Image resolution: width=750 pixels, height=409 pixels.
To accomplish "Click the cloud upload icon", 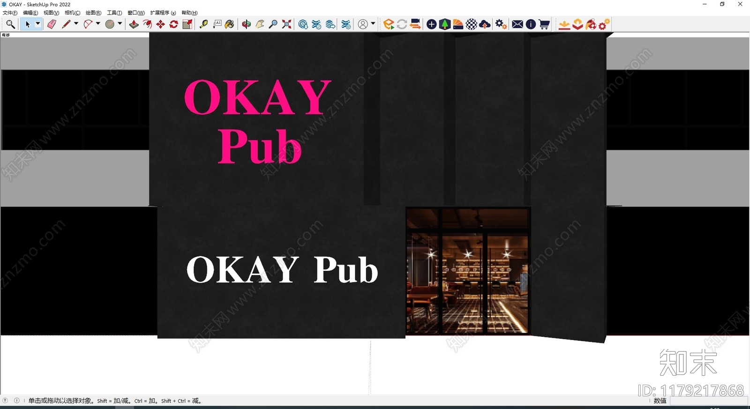I will coord(485,24).
